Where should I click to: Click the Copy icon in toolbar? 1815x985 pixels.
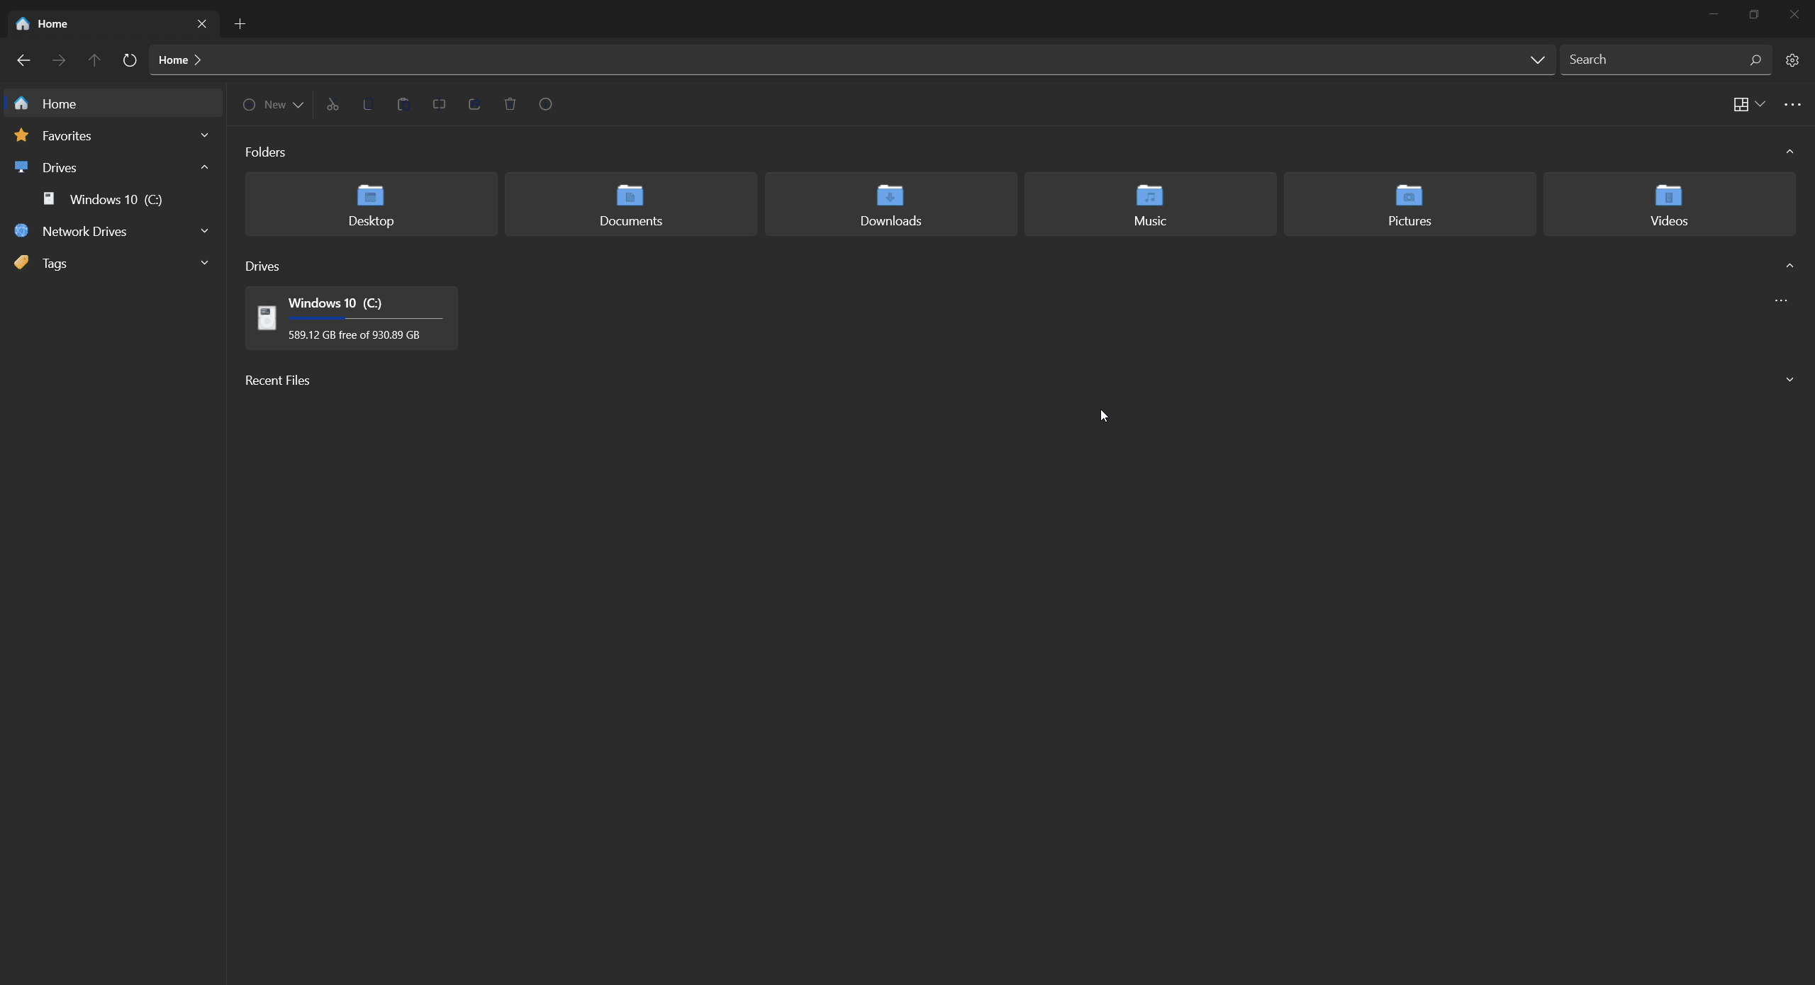pos(368,105)
